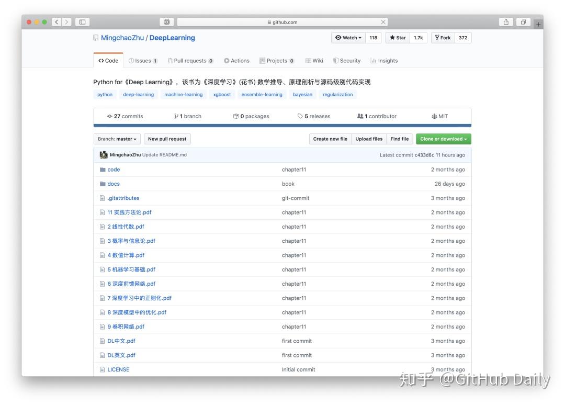The height and width of the screenshot is (405, 565).
Task: Open DeepLearning repository title link
Action: (x=172, y=38)
